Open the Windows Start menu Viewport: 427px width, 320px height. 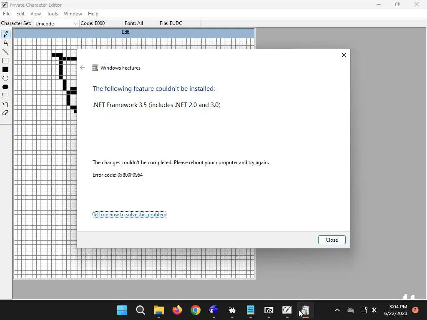point(122,310)
